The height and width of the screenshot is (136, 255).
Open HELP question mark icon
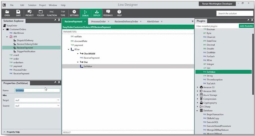point(119,13)
